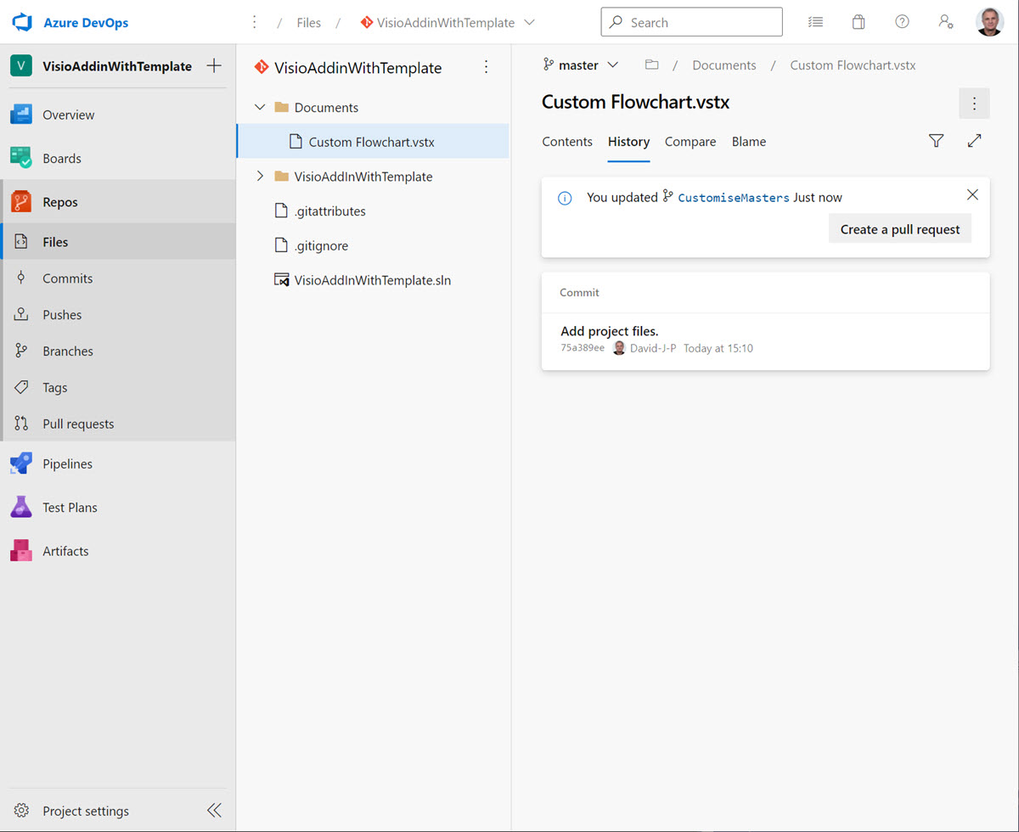The height and width of the screenshot is (832, 1019).
Task: Open Commits under Repos
Action: pos(118,278)
